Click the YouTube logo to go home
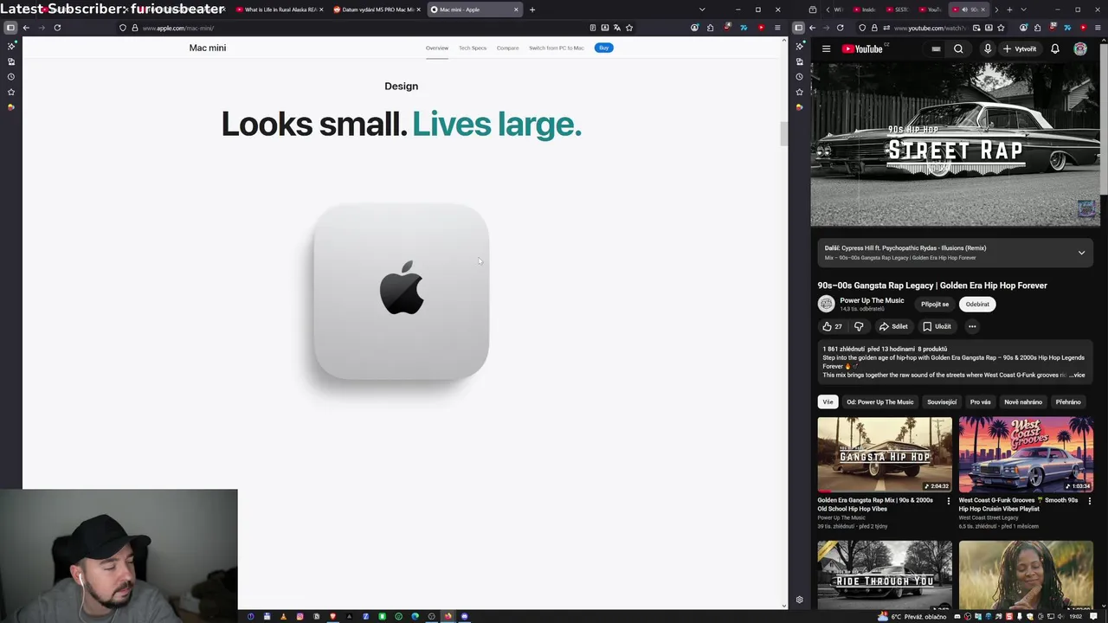Image resolution: width=1108 pixels, height=623 pixels. pos(862,49)
